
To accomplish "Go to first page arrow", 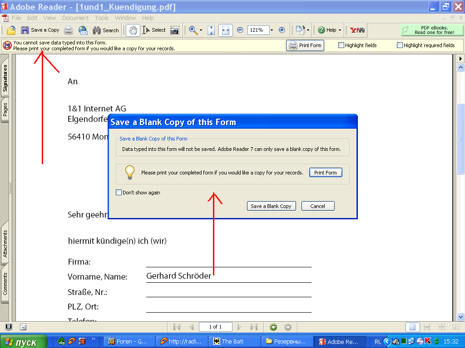I will [x=177, y=327].
